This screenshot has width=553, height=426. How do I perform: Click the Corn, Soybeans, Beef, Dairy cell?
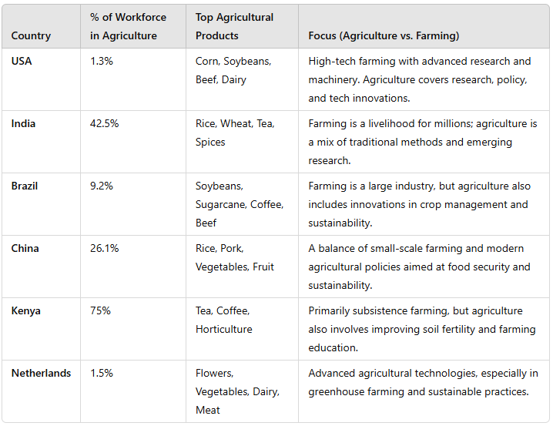pos(233,70)
